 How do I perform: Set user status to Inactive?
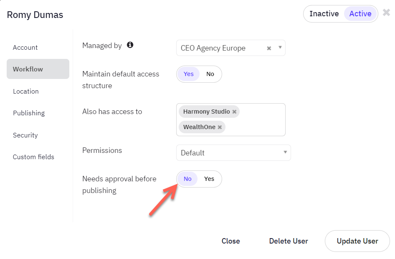pos(324,14)
